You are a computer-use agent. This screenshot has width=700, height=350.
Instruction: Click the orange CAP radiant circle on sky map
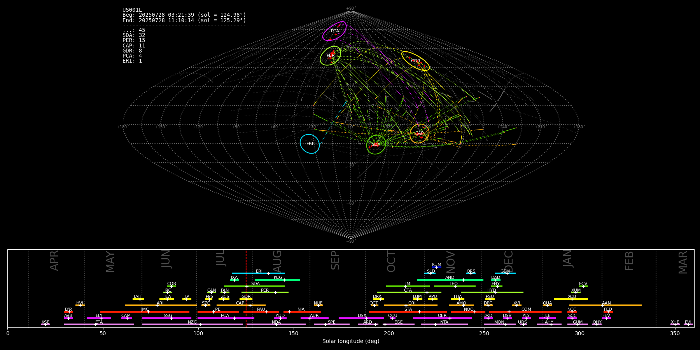[x=419, y=133]
